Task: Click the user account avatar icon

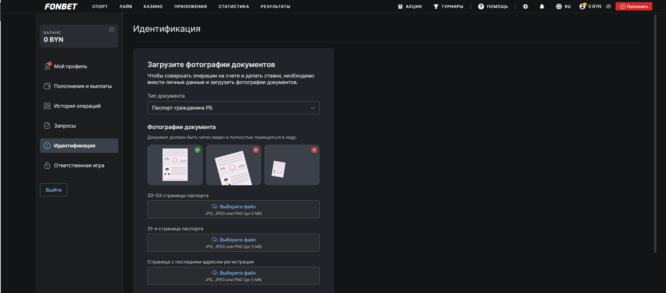Action: [582, 6]
